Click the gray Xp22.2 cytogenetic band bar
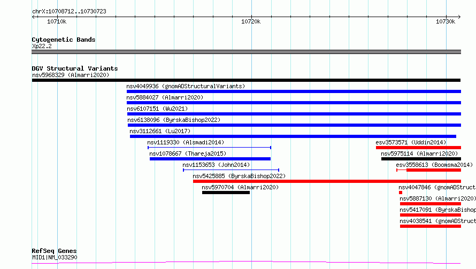This screenshot has height=269, width=476. click(246, 52)
